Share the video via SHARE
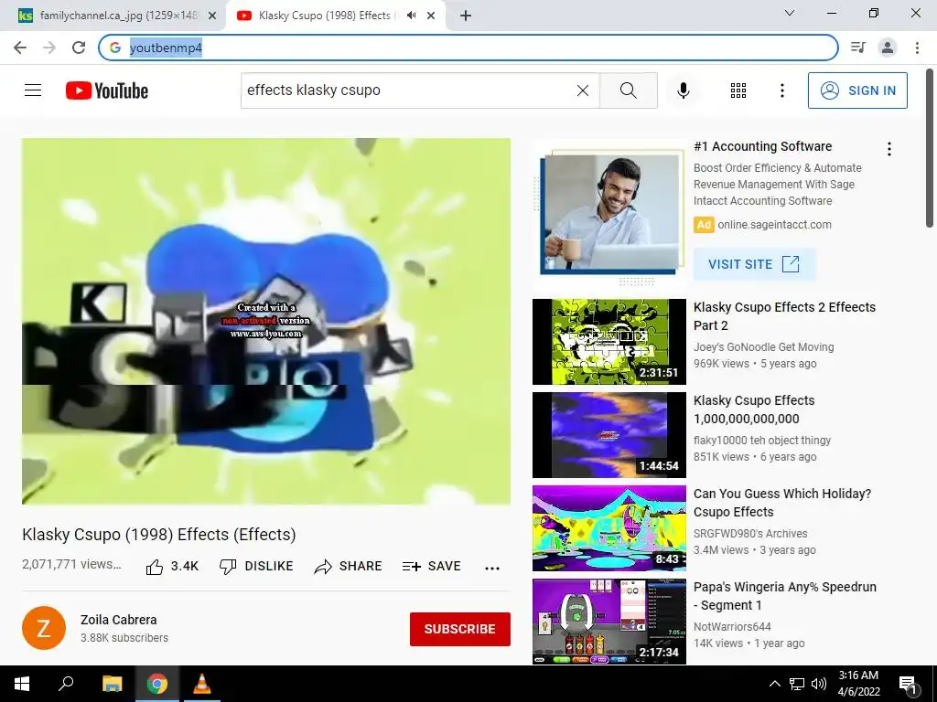Viewport: 937px width, 702px height. pyautogui.click(x=348, y=566)
